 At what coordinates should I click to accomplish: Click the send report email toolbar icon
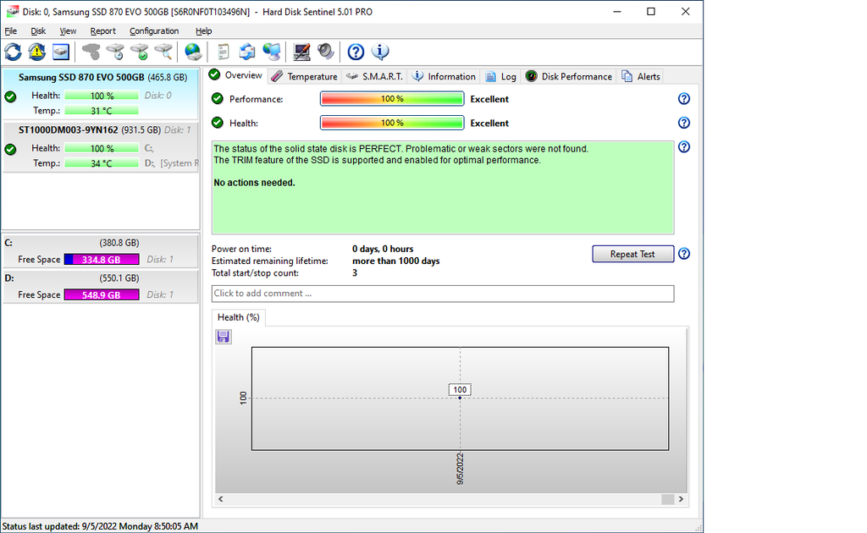click(247, 52)
